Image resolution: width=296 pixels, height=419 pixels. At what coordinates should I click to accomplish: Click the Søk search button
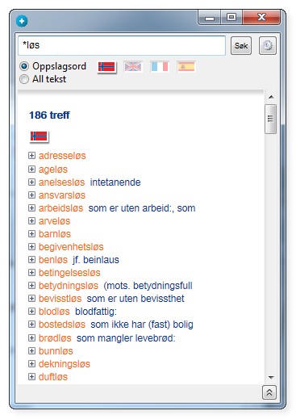pyautogui.click(x=241, y=46)
